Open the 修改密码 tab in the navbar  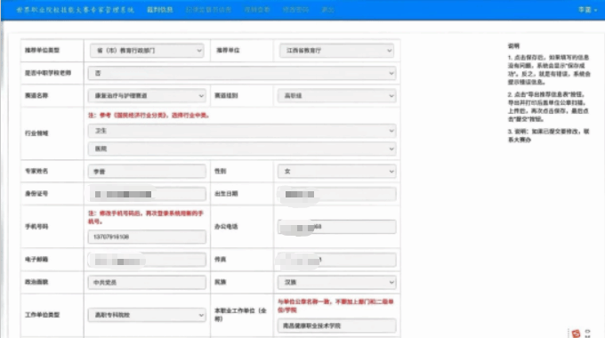295,10
